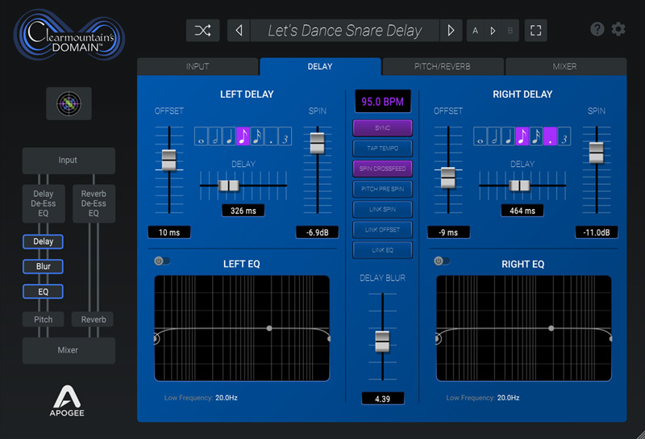The width and height of the screenshot is (645, 439).
Task: Toggle the Left EQ power button
Action: (159, 261)
